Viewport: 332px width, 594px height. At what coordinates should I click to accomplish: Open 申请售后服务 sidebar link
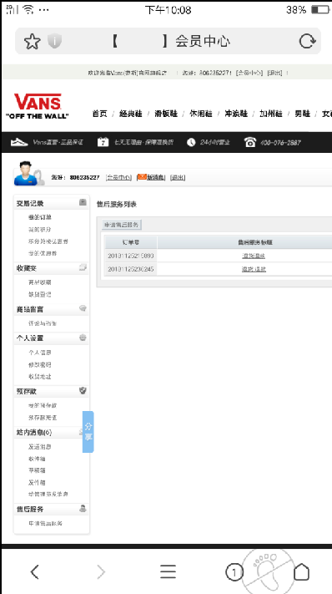point(45,524)
